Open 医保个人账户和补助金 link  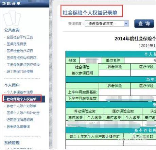pyautogui.click(x=23, y=113)
